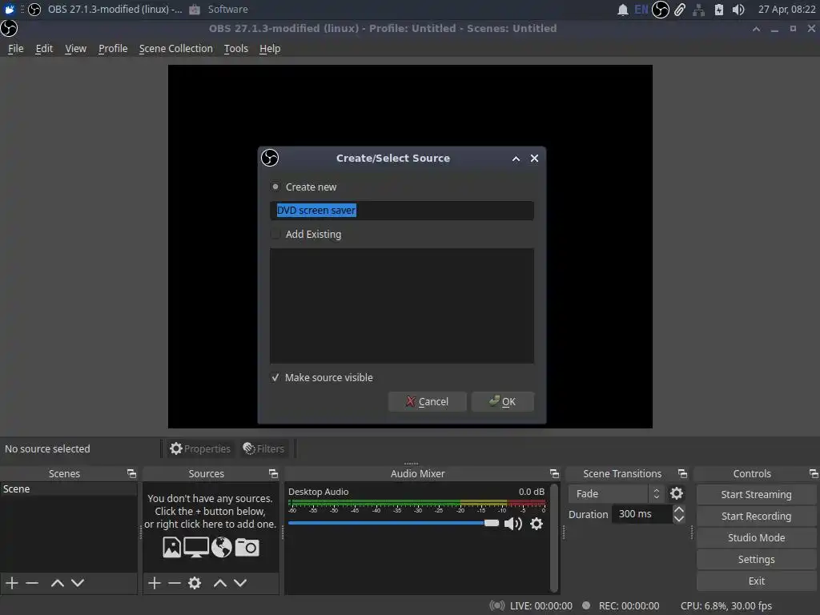This screenshot has width=820, height=615.
Task: Click the Duration 300 ms field
Action: pyautogui.click(x=642, y=514)
